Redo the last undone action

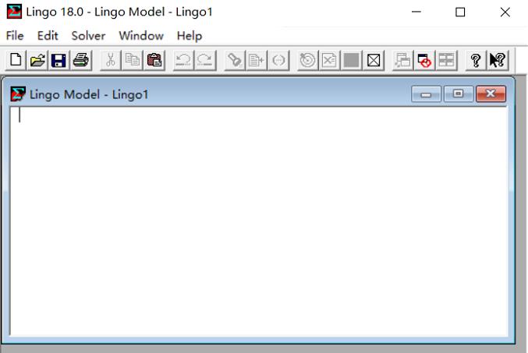(x=205, y=60)
